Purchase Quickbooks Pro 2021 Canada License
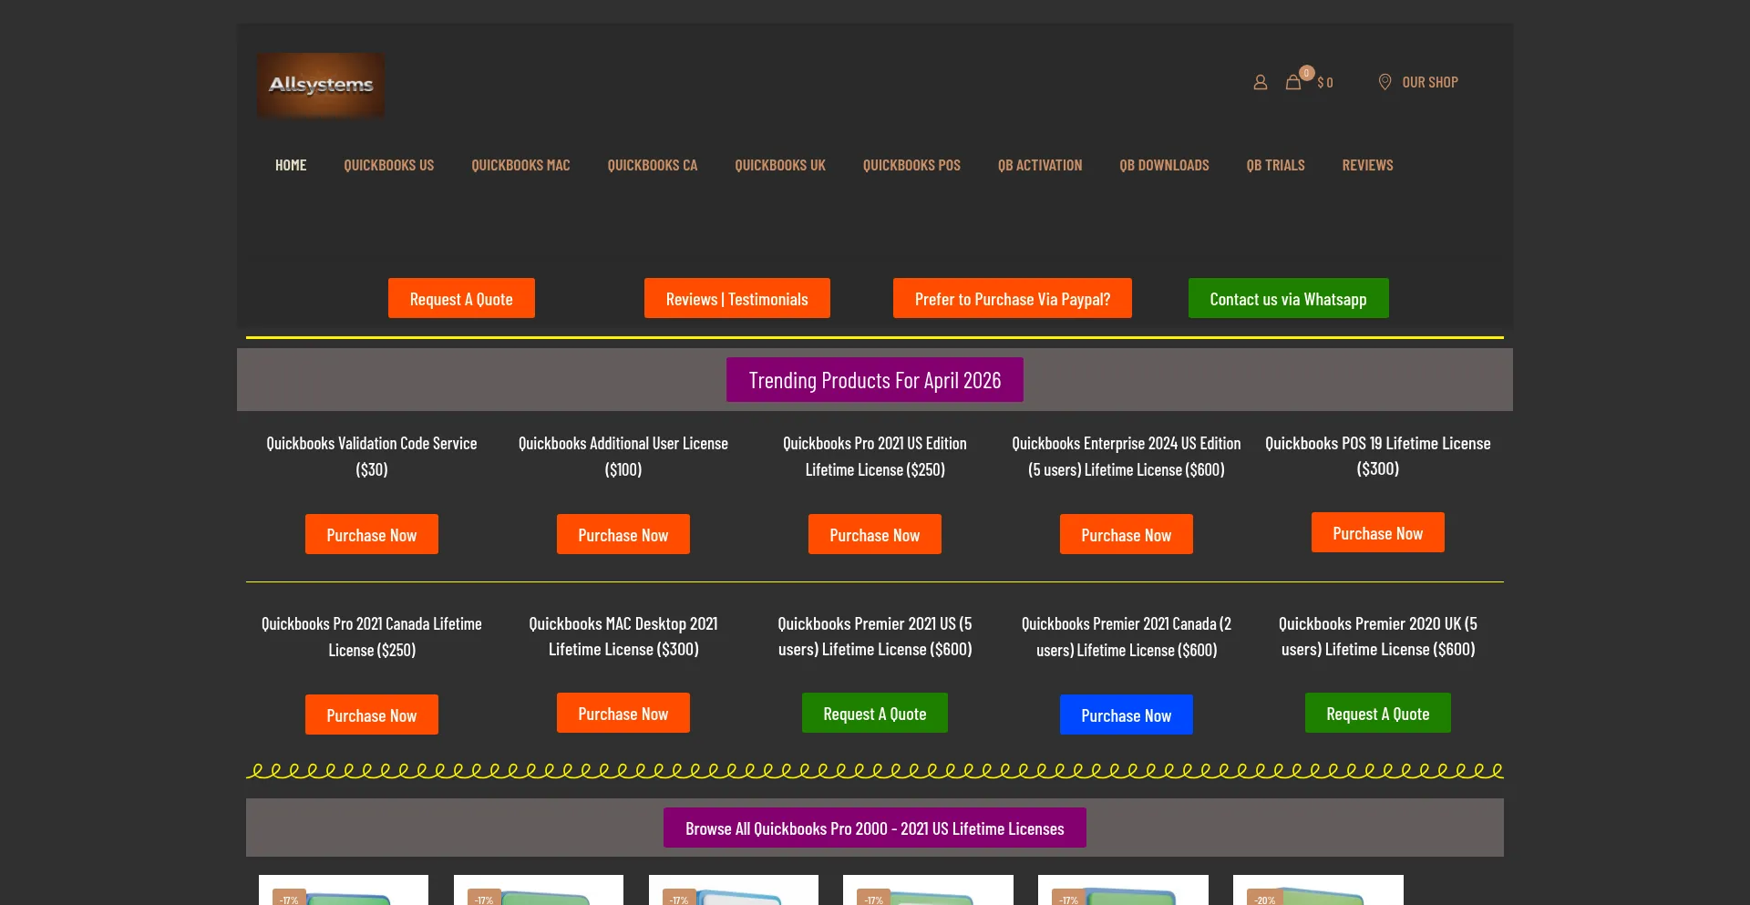 pos(372,715)
